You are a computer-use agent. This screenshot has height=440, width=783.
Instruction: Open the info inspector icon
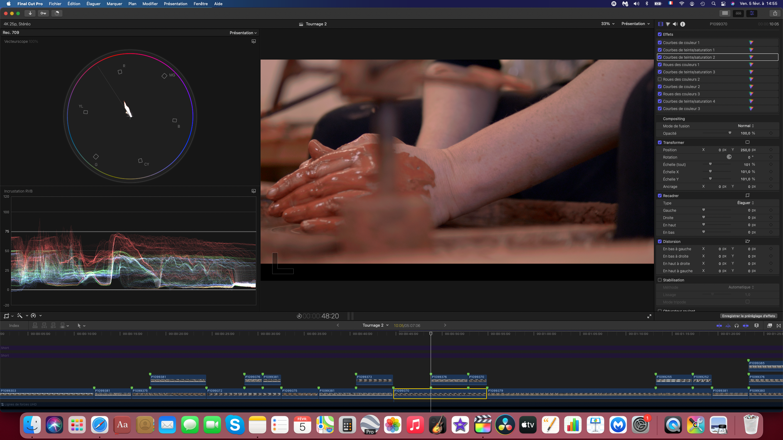tap(683, 24)
